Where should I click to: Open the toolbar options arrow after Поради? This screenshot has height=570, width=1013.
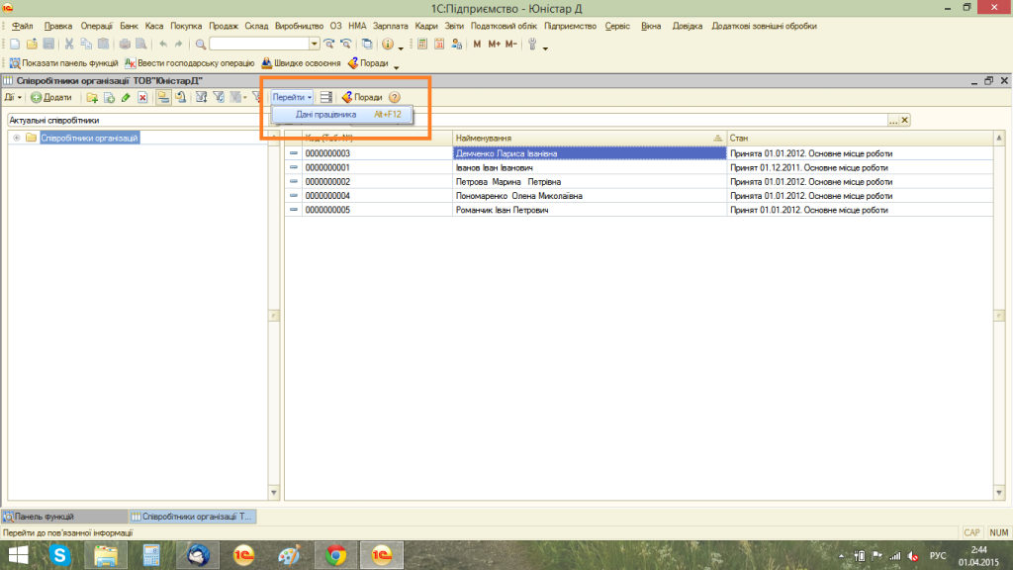[x=396, y=66]
